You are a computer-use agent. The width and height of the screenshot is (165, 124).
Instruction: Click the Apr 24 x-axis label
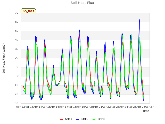123,107
